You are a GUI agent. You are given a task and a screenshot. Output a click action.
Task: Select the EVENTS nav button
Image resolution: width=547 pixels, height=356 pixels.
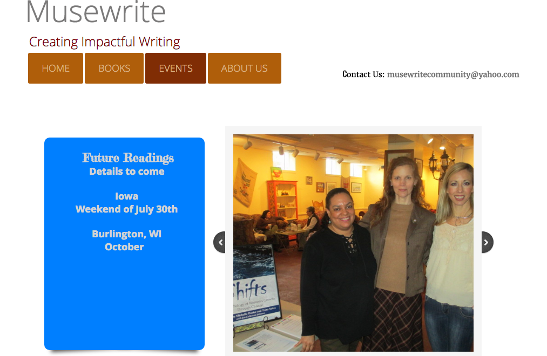click(x=175, y=69)
